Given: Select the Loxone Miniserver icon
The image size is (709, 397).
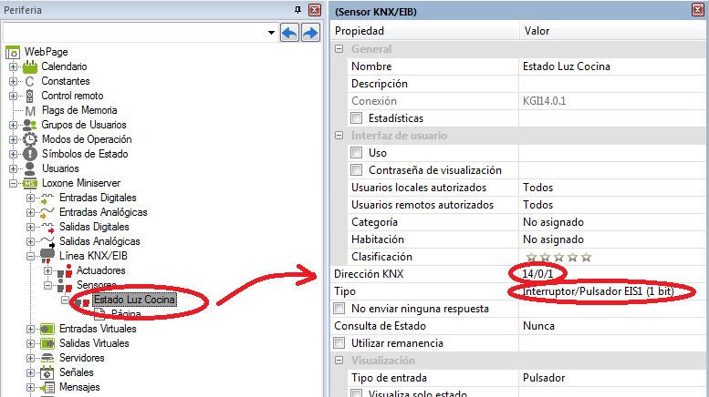Looking at the screenshot, I should click(x=30, y=183).
